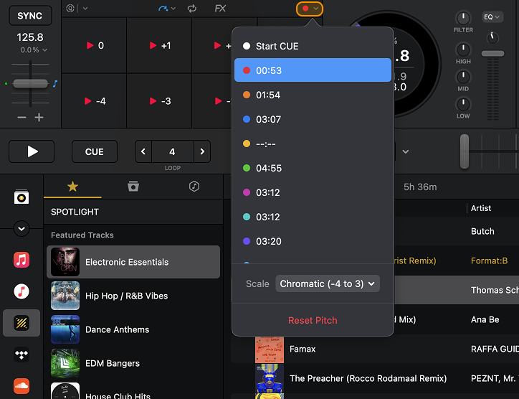The width and height of the screenshot is (519, 399).
Task: Open the EQ mode dropdown
Action: coord(492,17)
